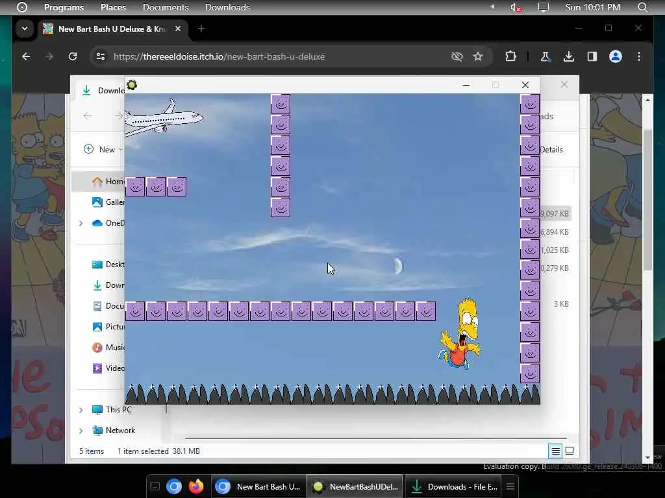
Task: Open the Downloads folder in sidebar
Action: coord(108,285)
